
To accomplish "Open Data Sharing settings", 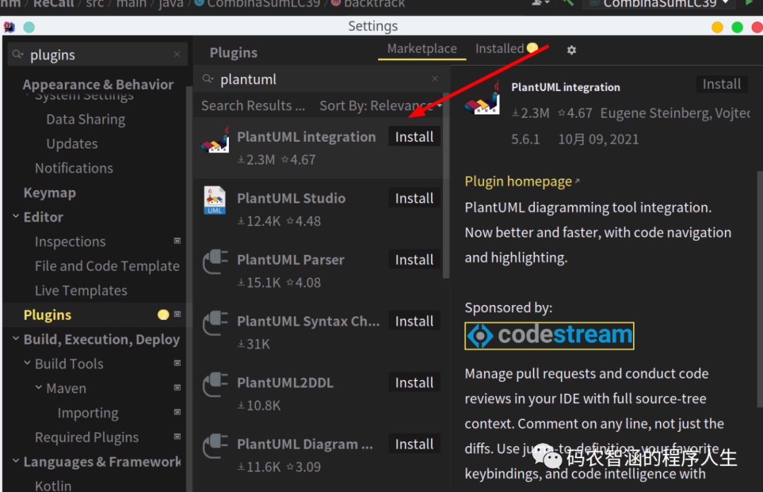I will click(x=85, y=119).
